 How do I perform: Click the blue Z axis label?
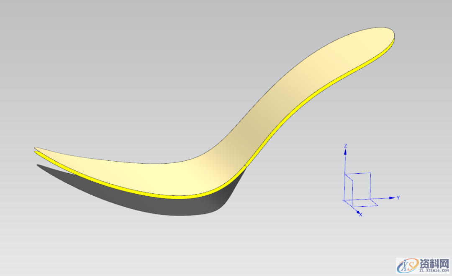coord(345,146)
